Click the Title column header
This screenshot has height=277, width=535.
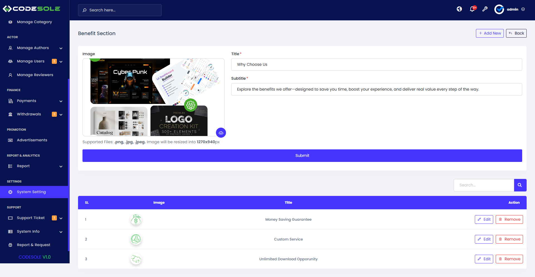(x=288, y=203)
